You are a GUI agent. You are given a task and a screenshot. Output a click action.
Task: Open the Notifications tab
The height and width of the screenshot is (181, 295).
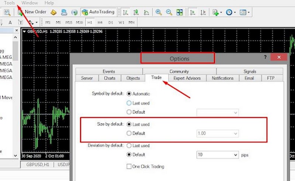[223, 78]
